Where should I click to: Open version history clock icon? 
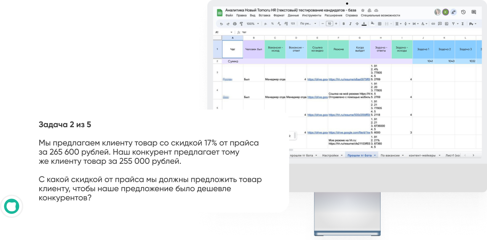(x=463, y=12)
